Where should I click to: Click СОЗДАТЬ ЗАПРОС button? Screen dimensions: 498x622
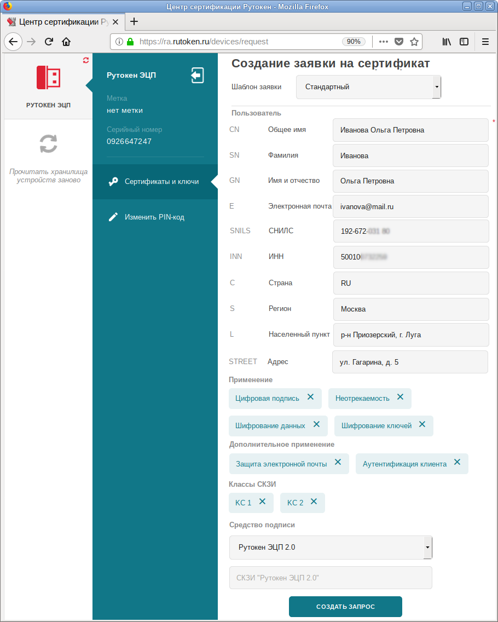pyautogui.click(x=345, y=607)
